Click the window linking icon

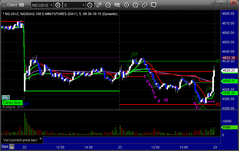click(144, 5)
